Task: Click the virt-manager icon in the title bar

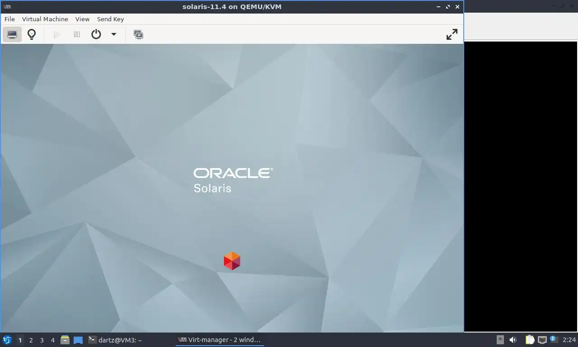Action: [7, 7]
